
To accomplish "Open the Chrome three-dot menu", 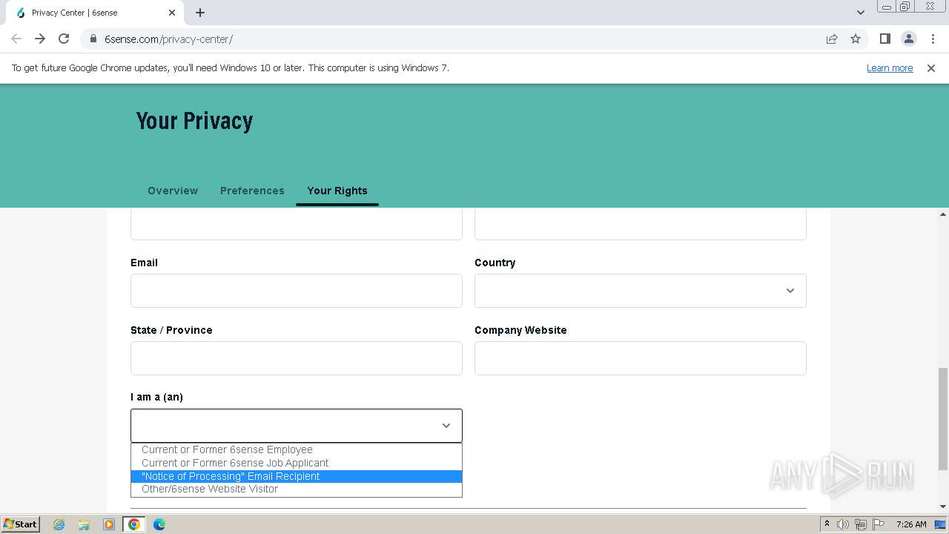I will pyautogui.click(x=933, y=39).
